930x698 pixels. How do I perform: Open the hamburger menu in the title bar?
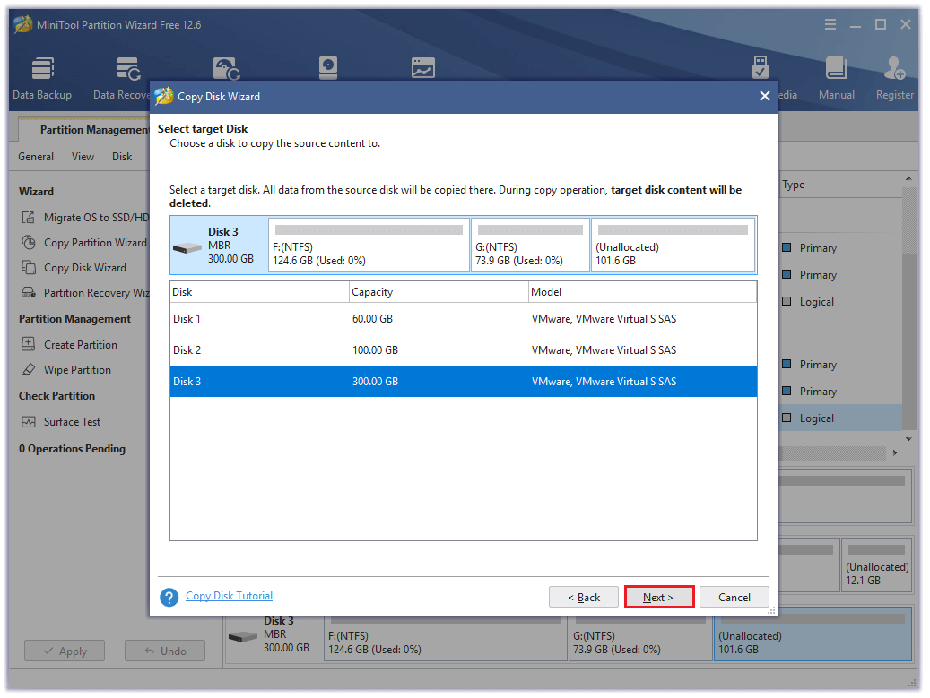tap(830, 24)
